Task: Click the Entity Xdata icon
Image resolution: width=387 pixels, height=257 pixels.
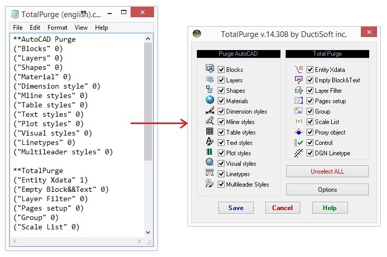Action: point(299,69)
